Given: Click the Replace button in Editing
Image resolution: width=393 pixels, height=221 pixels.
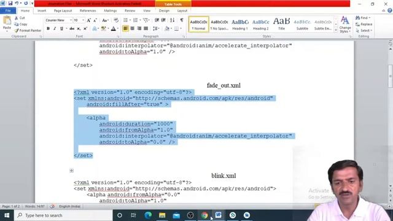Looking at the screenshot, I should (364, 25).
